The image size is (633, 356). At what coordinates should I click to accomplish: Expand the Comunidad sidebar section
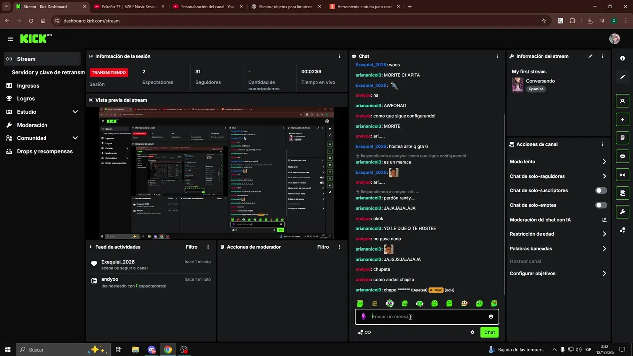pyautogui.click(x=75, y=138)
